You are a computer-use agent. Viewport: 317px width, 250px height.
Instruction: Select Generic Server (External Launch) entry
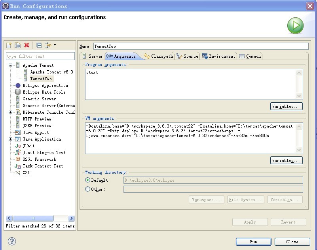click(49, 105)
